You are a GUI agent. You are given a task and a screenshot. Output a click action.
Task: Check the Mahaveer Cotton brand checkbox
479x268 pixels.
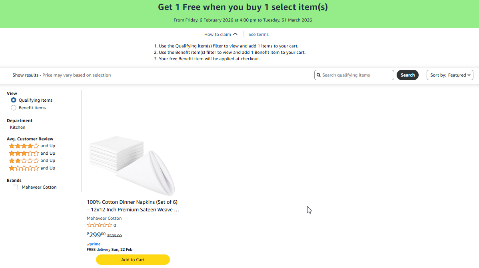[16, 187]
